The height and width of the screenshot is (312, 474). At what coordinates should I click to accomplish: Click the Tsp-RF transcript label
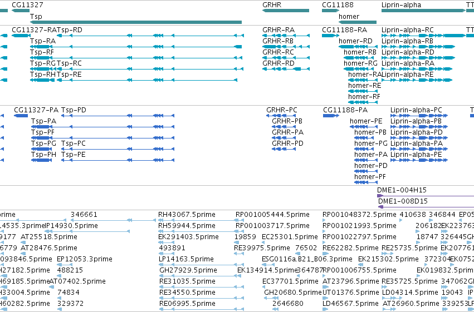[42, 52]
